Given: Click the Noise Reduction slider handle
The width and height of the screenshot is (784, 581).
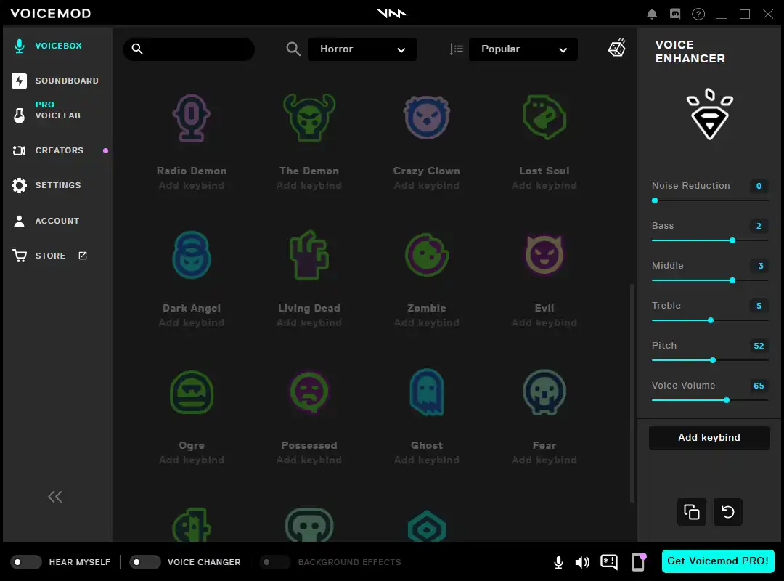Looking at the screenshot, I should click(655, 200).
